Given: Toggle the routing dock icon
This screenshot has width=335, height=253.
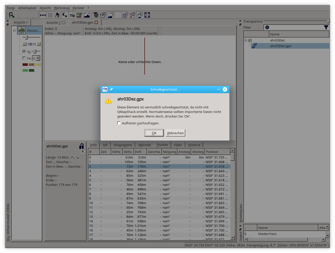Looking at the screenshot, I should click(132, 15).
